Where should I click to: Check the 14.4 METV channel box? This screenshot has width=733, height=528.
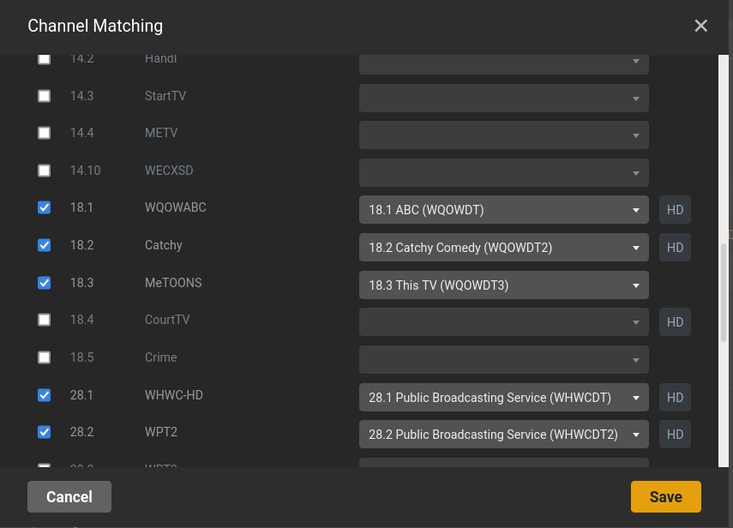45,133
